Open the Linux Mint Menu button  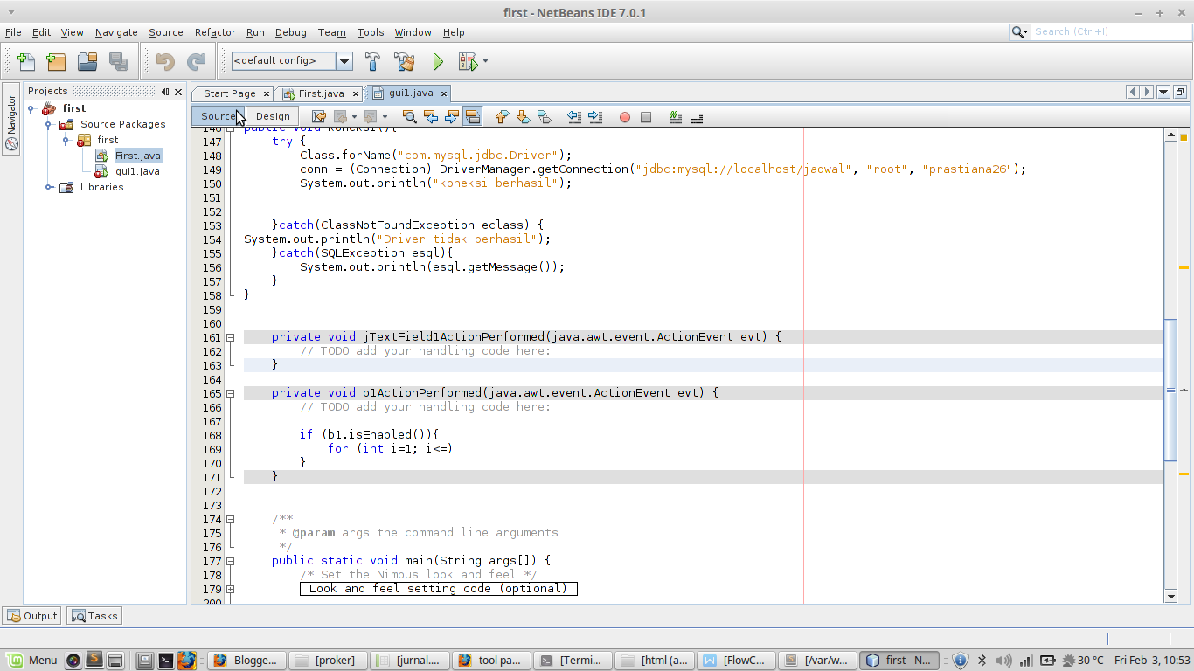pos(32,660)
